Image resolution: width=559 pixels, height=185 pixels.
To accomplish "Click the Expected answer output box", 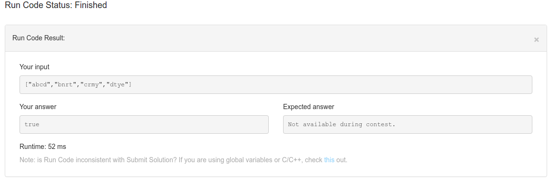I will (x=408, y=124).
